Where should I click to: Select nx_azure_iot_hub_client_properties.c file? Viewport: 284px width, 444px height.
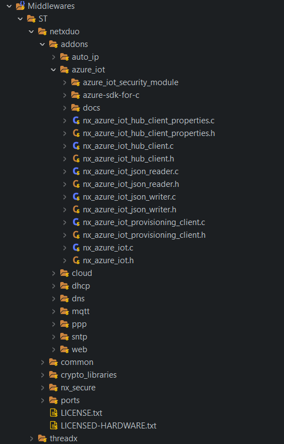pos(149,121)
